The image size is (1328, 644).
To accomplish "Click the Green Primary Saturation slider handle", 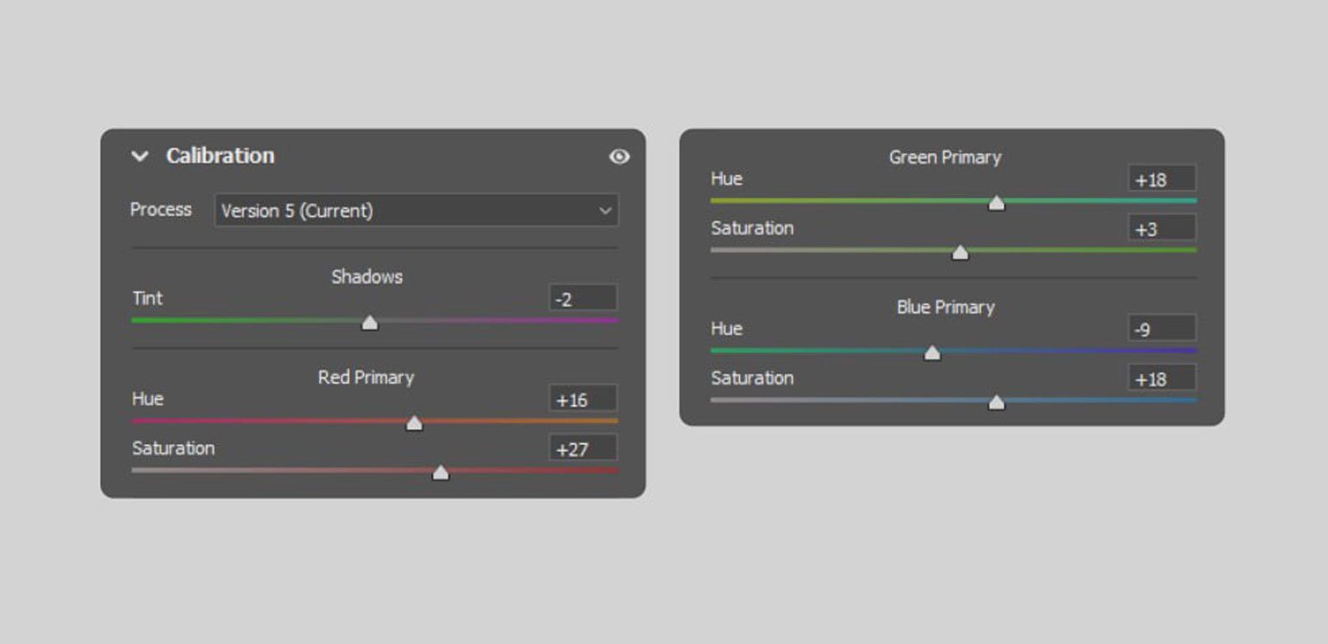I will [960, 253].
